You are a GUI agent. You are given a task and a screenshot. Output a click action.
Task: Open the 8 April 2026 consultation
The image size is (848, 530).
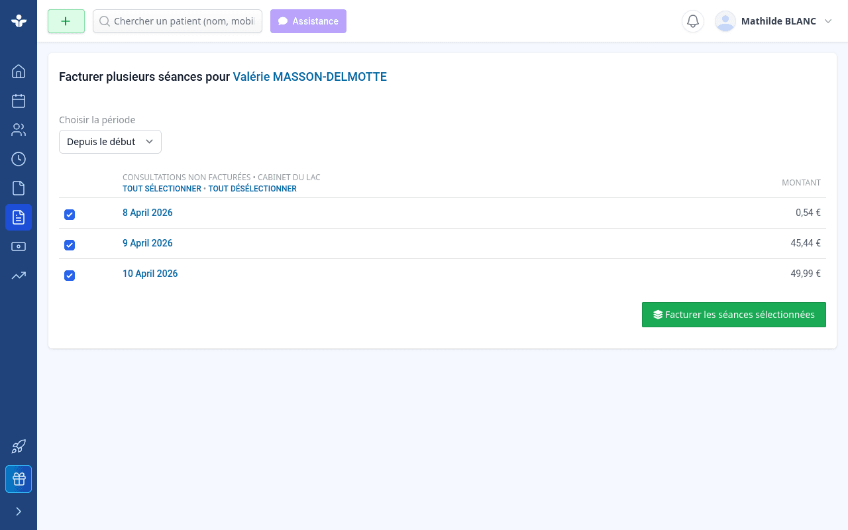click(x=148, y=213)
